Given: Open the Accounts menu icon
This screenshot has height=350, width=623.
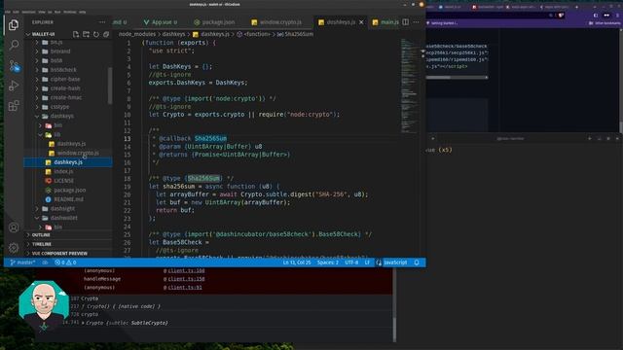Looking at the screenshot, I should 14,227.
